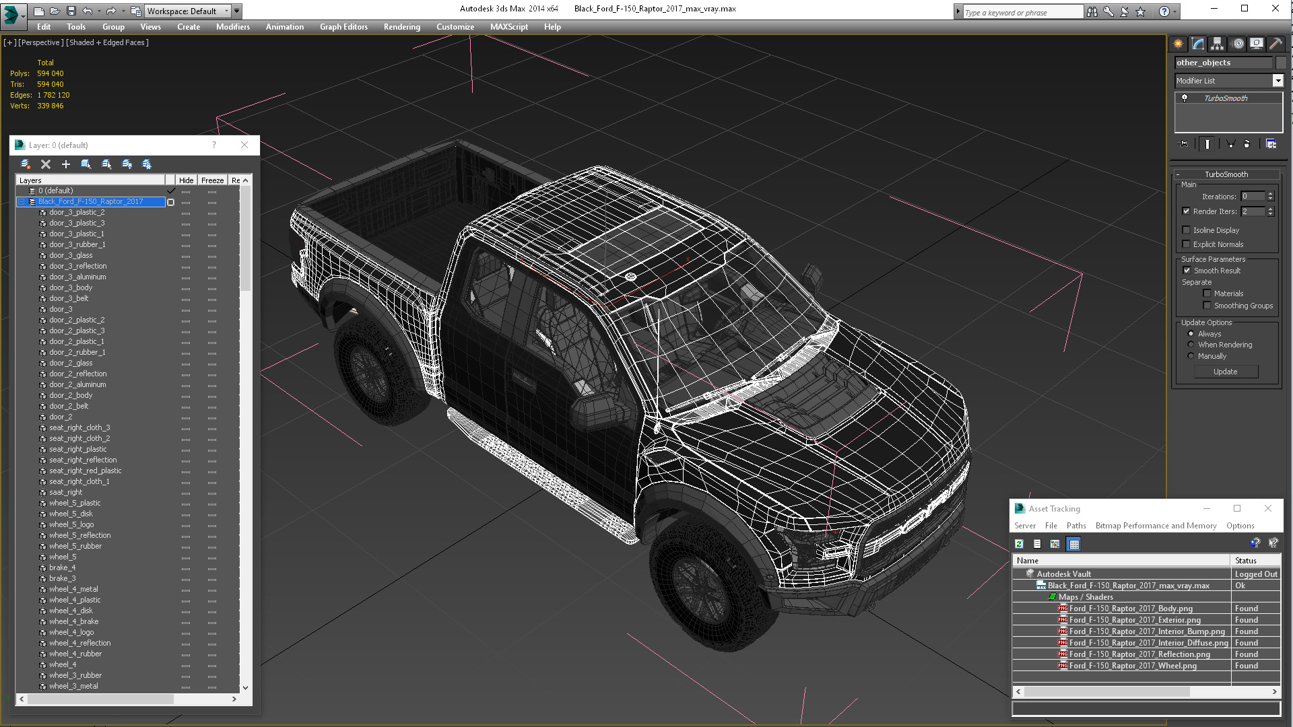Collapse the TurboSmooth rollout header
Image resolution: width=1293 pixels, height=727 pixels.
pos(1226,174)
